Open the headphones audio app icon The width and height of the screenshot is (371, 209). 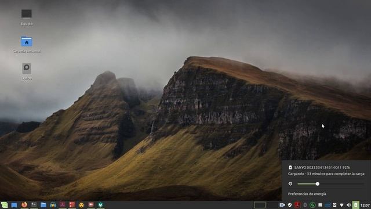[x=53, y=205]
